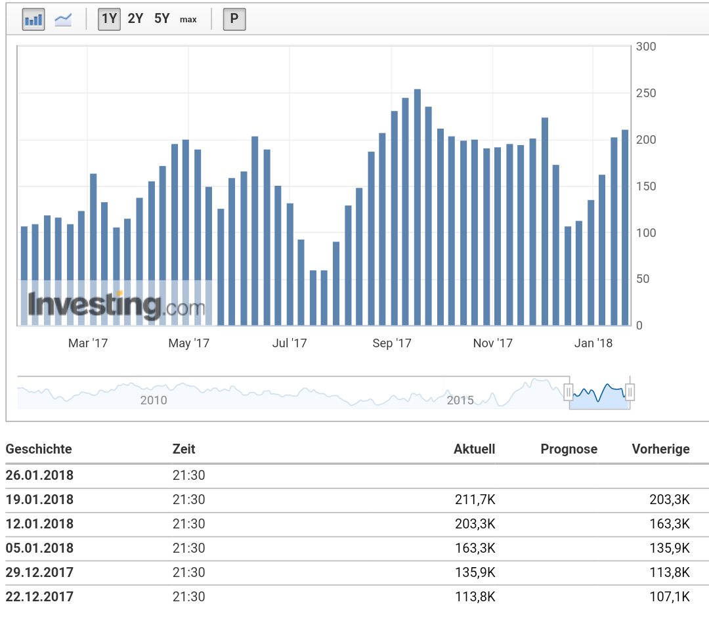Image resolution: width=709 pixels, height=619 pixels.
Task: Click the Mar '17 axis label
Action: pos(88,343)
